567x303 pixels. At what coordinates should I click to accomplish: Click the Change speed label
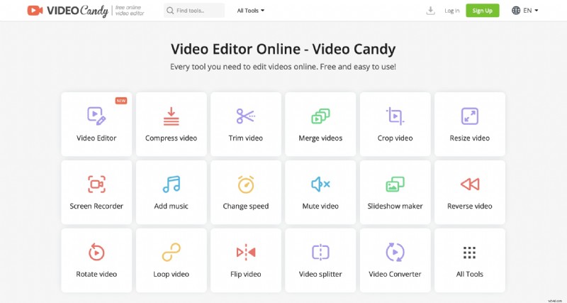pos(246,206)
